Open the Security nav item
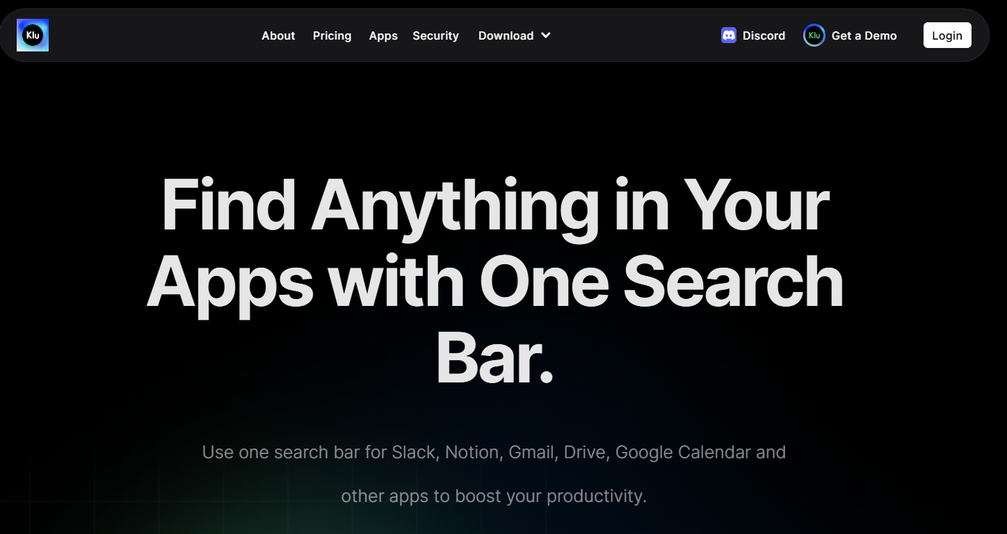The height and width of the screenshot is (534, 1007). [x=435, y=35]
